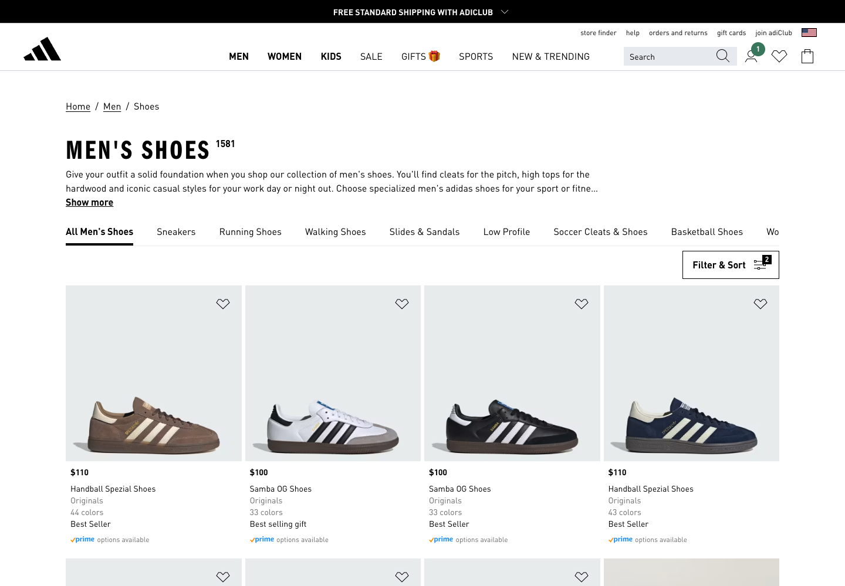The image size is (845, 586).
Task: Open the brown Handball Spezial shoe image
Action: (x=154, y=373)
